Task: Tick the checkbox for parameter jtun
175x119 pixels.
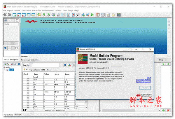Action: tap(28, 106)
